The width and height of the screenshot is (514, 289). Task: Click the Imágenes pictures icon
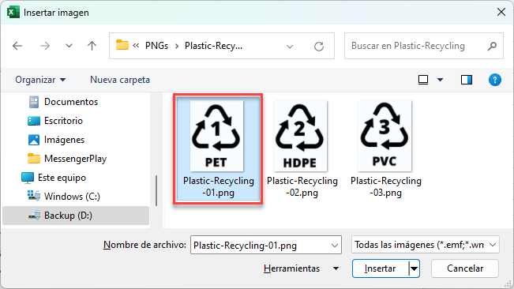click(x=34, y=140)
